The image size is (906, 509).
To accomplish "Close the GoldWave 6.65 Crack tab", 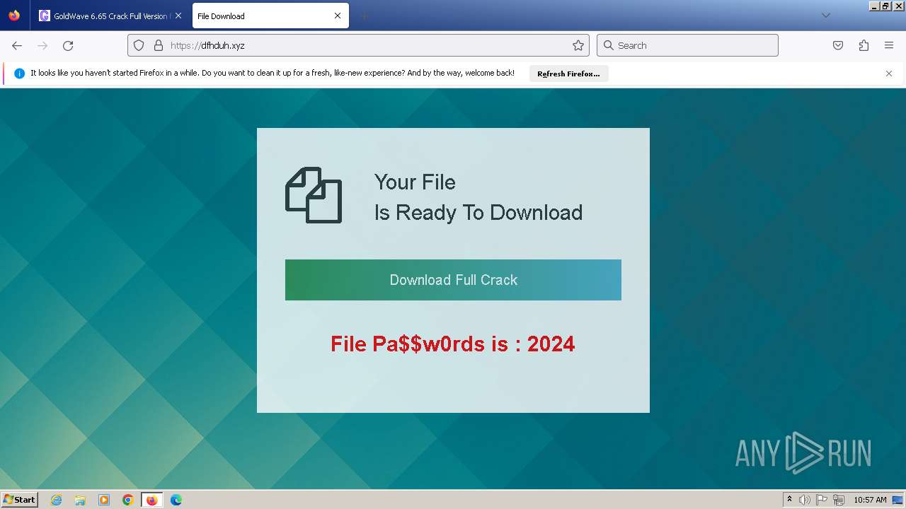I will pyautogui.click(x=178, y=16).
